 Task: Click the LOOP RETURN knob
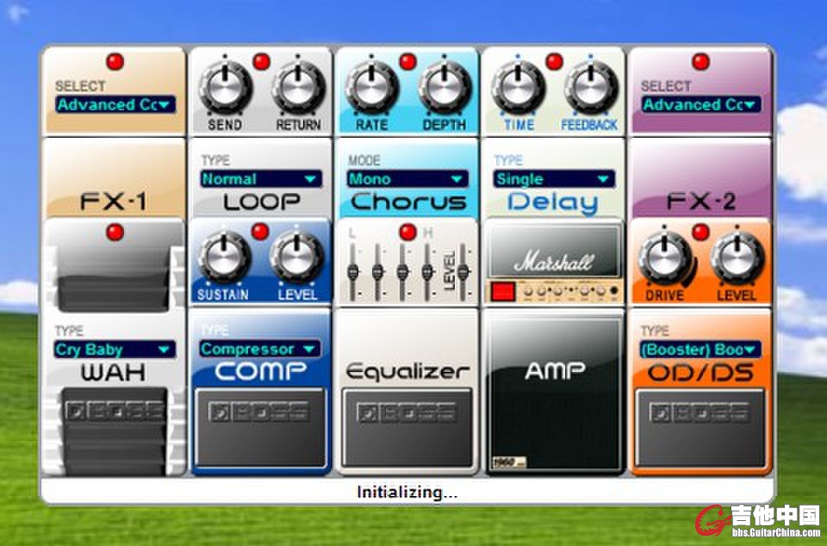click(x=299, y=87)
